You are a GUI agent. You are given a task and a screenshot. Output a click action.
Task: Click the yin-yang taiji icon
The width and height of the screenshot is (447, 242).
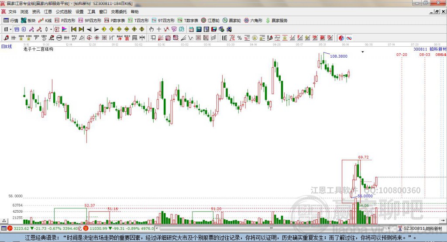tap(341, 38)
